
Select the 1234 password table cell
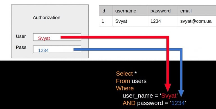(163, 21)
